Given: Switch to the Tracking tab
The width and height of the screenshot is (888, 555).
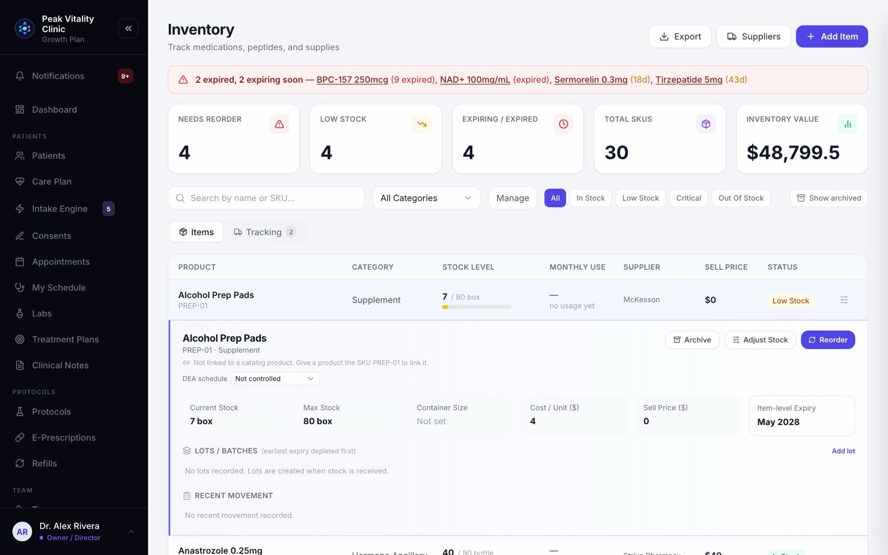Looking at the screenshot, I should click(x=265, y=232).
